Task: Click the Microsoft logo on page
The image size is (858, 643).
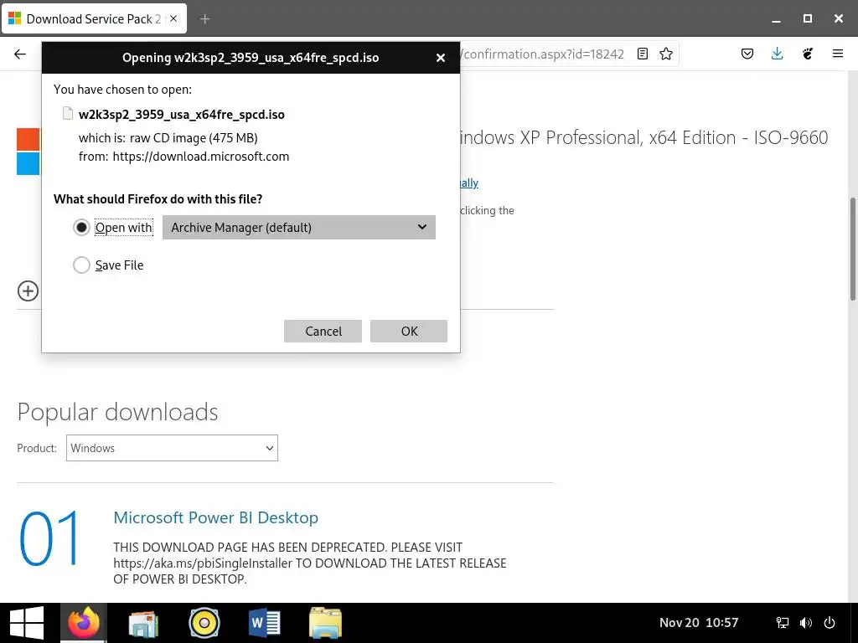Action: click(x=28, y=152)
